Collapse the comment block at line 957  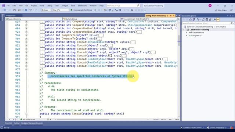pos(26,69)
